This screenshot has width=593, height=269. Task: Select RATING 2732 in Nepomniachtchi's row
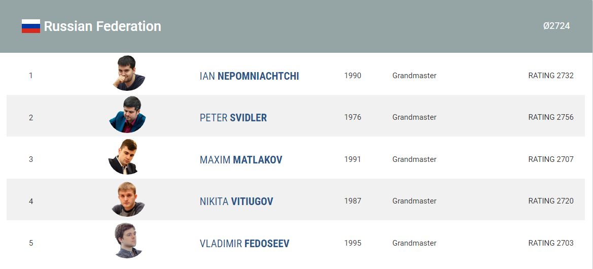pos(551,76)
